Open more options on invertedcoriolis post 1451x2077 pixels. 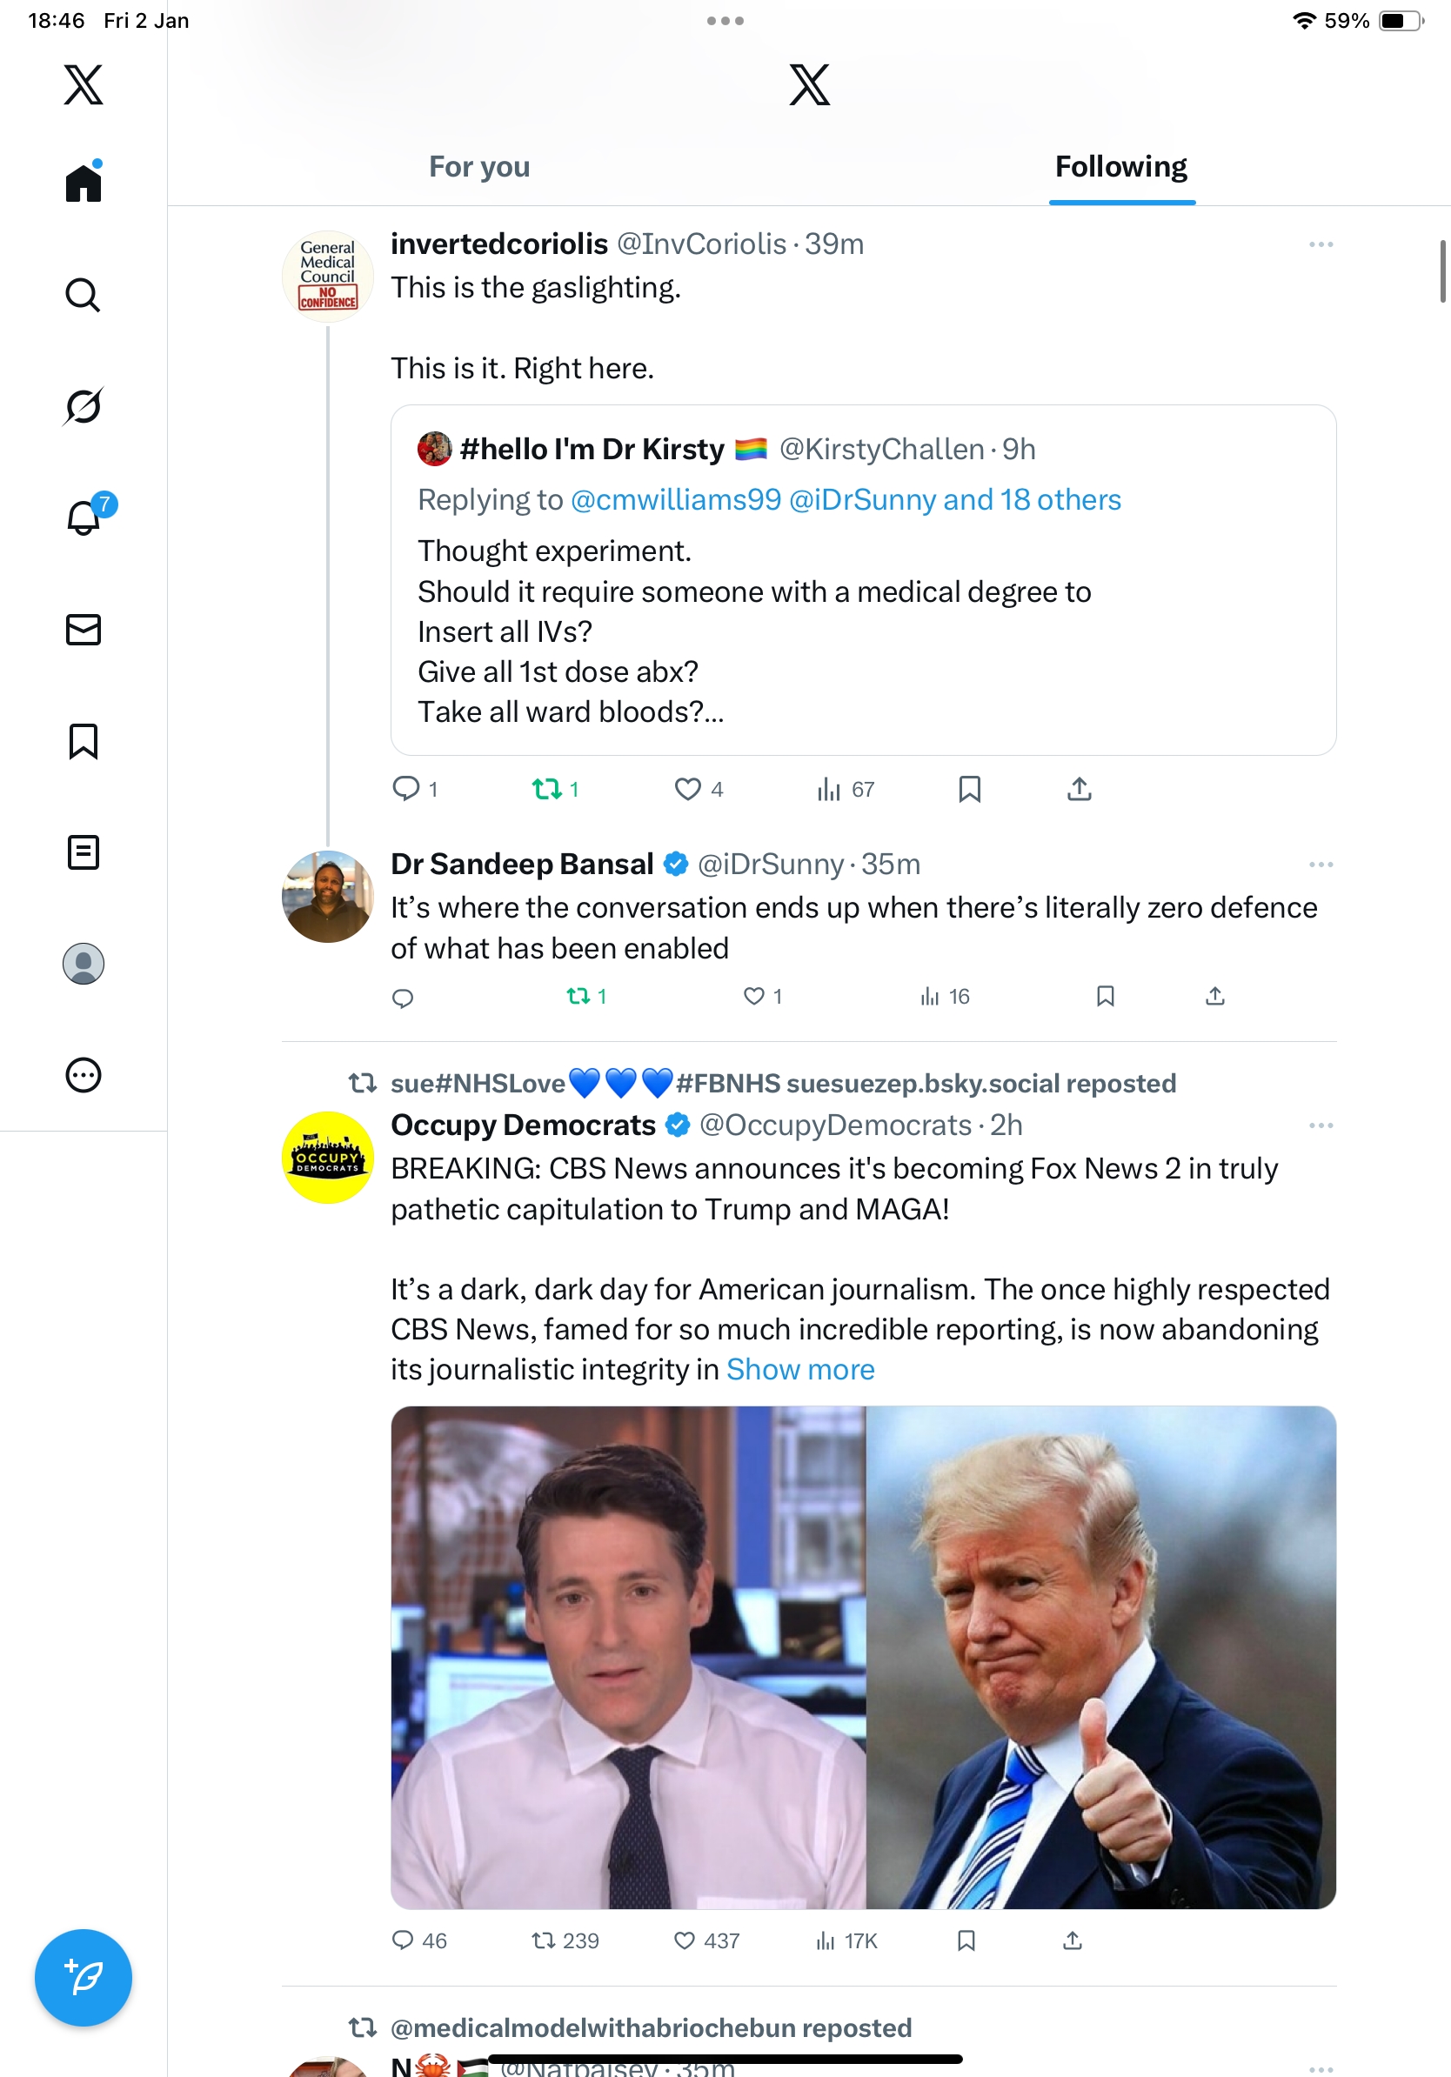pyautogui.click(x=1321, y=244)
